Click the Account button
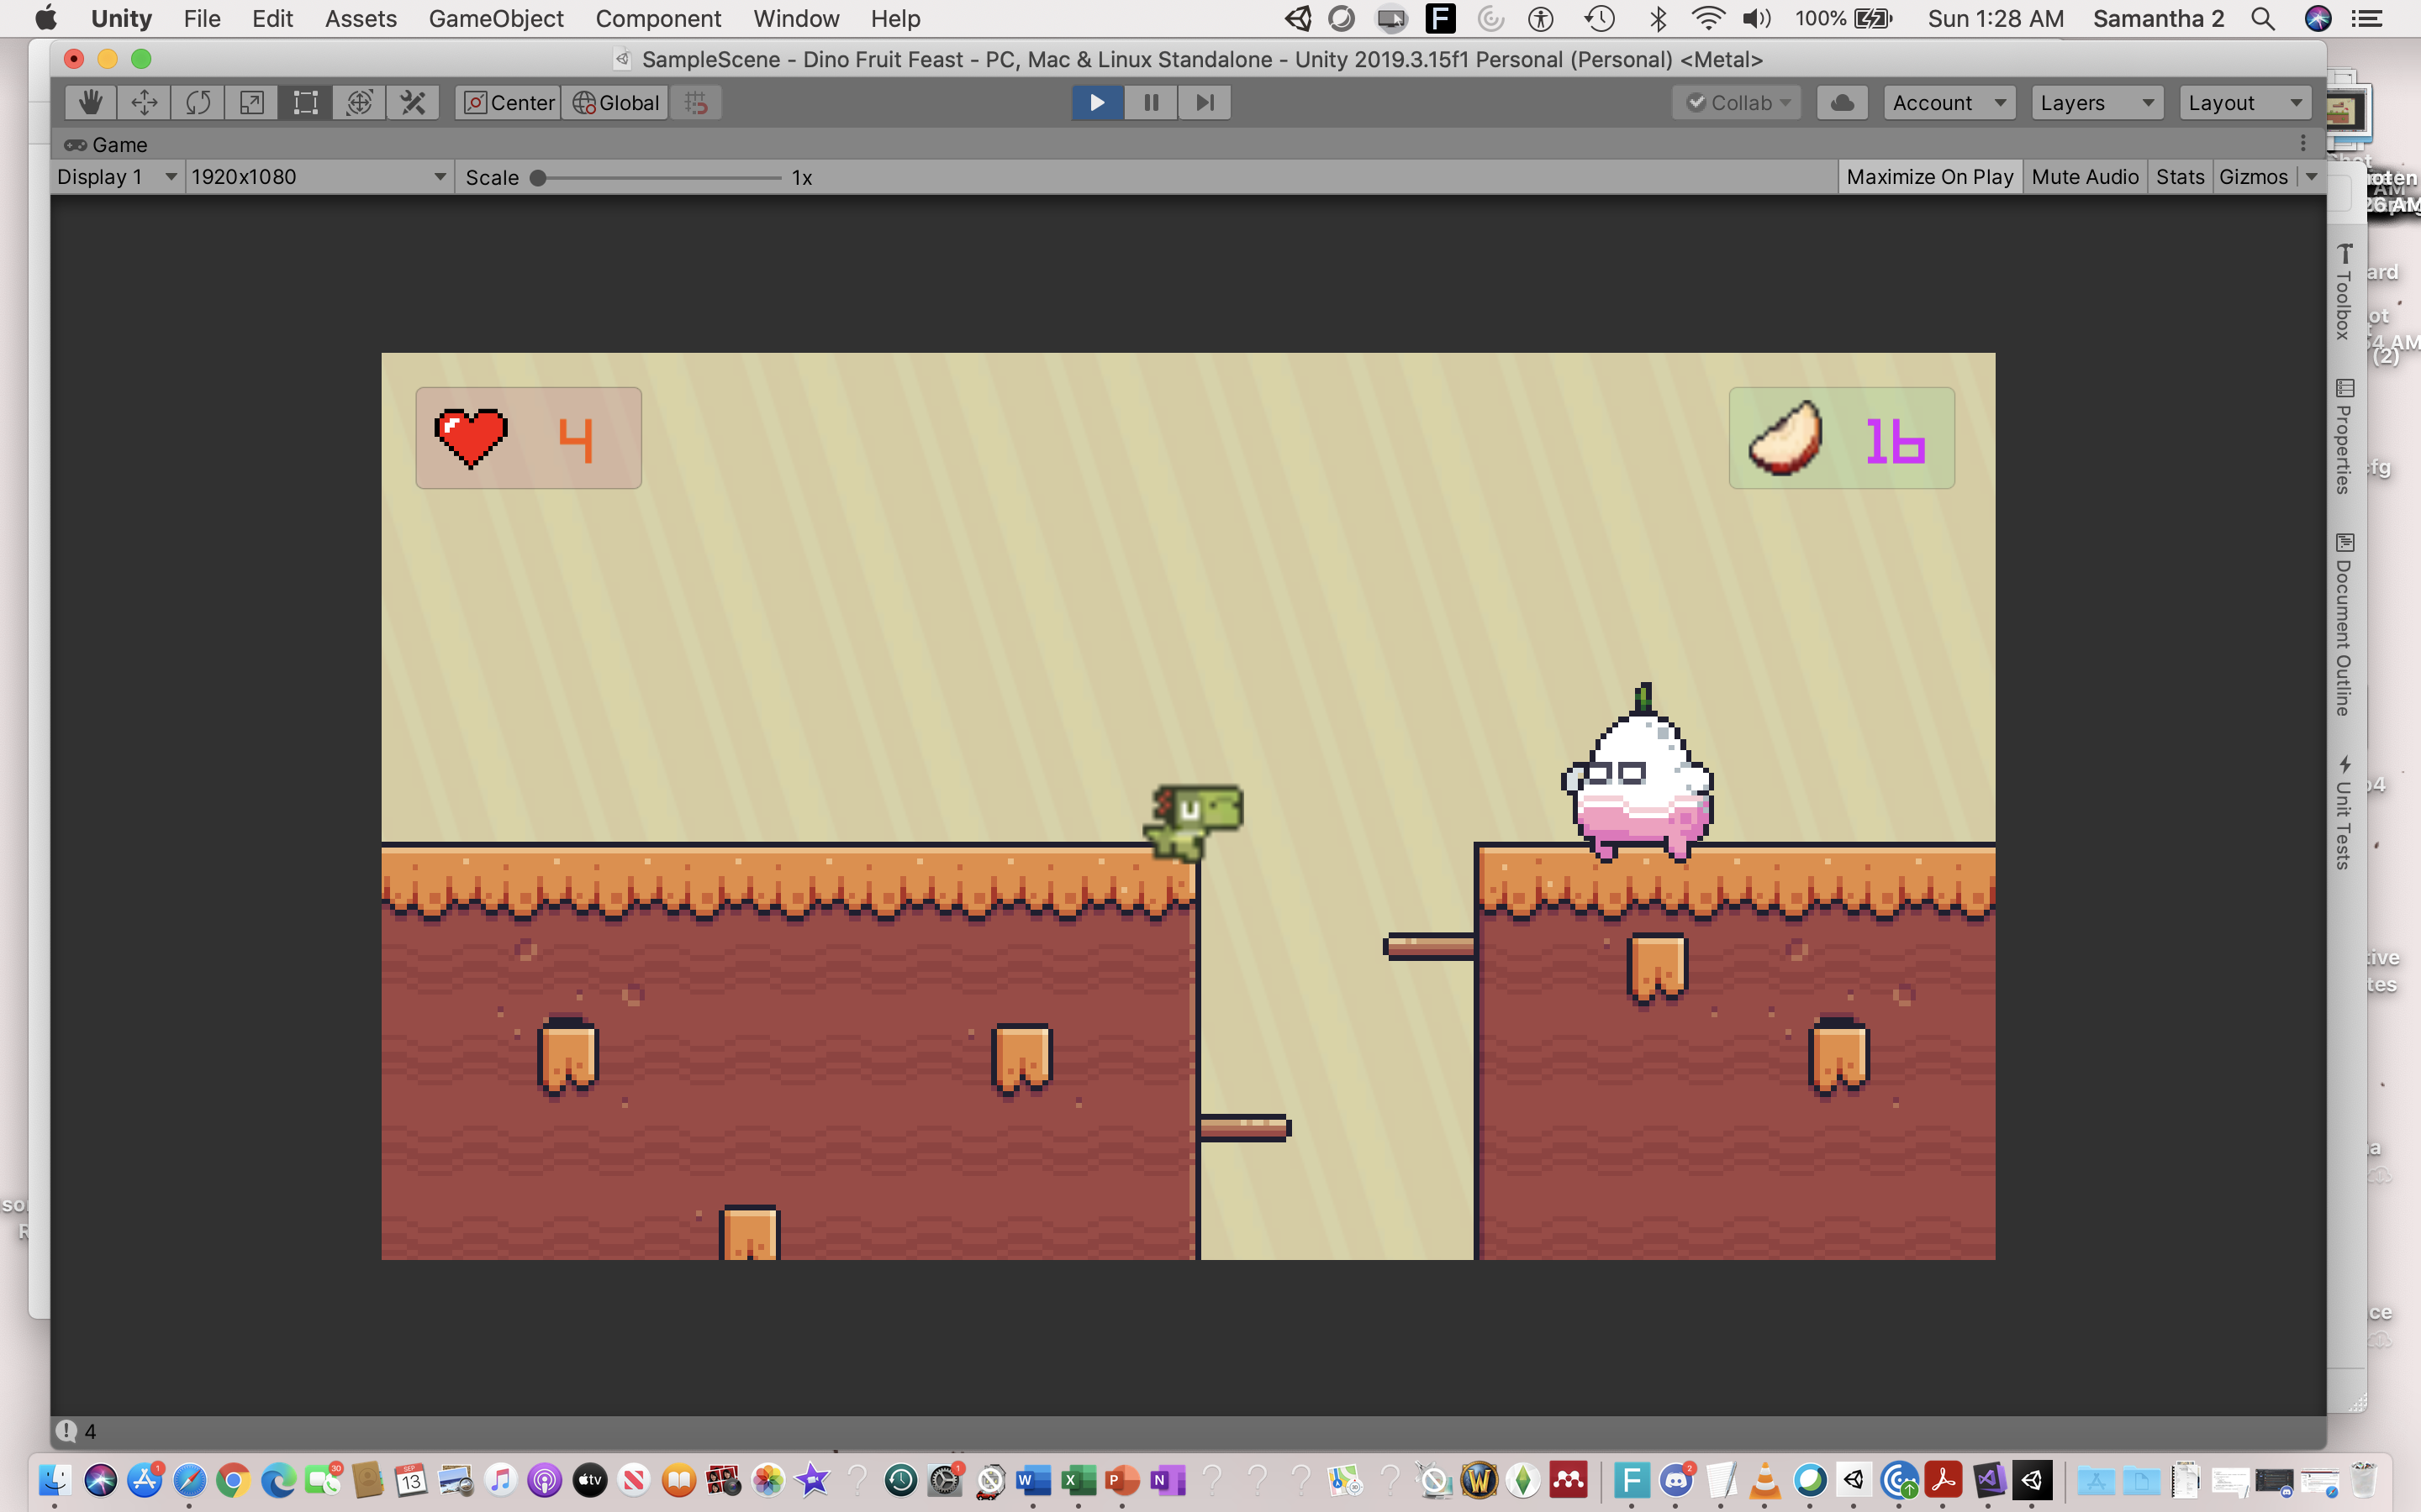 [x=1948, y=103]
